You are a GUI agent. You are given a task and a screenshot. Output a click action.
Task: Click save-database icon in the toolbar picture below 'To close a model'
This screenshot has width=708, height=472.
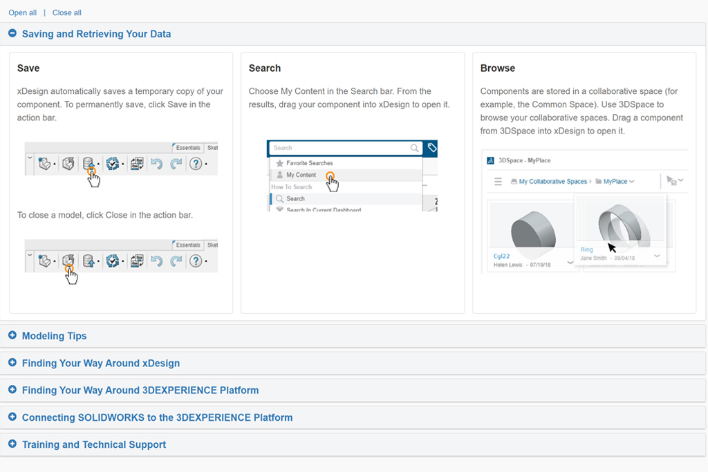(89, 261)
